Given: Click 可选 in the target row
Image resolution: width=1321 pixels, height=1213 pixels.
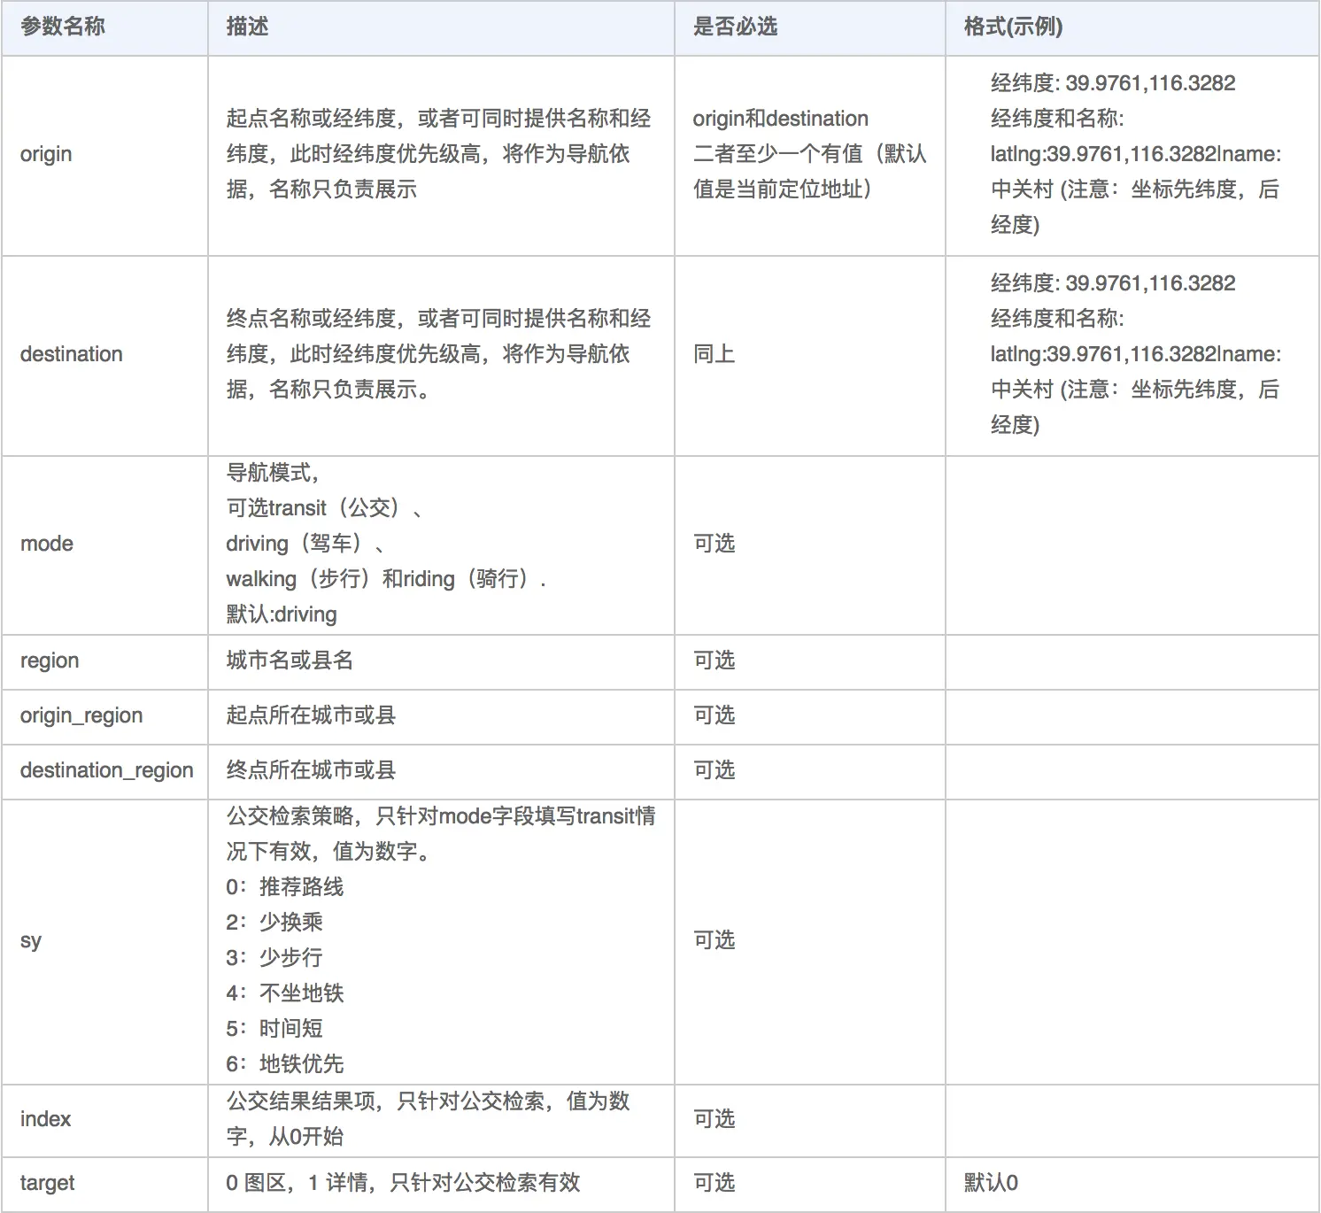Looking at the screenshot, I should pyautogui.click(x=714, y=1183).
